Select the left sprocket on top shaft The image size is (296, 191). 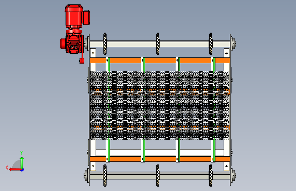pos(105,44)
